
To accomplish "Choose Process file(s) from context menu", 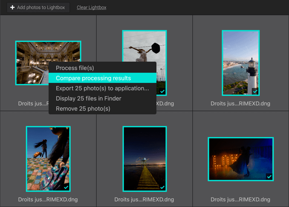I will (102, 68).
